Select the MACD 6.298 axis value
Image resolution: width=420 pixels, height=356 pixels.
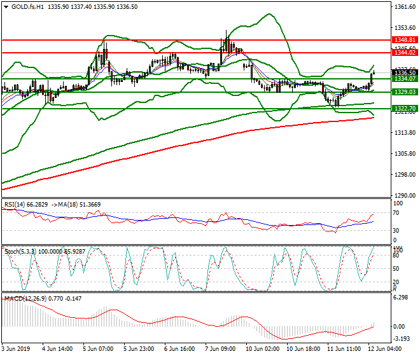[x=400, y=298]
